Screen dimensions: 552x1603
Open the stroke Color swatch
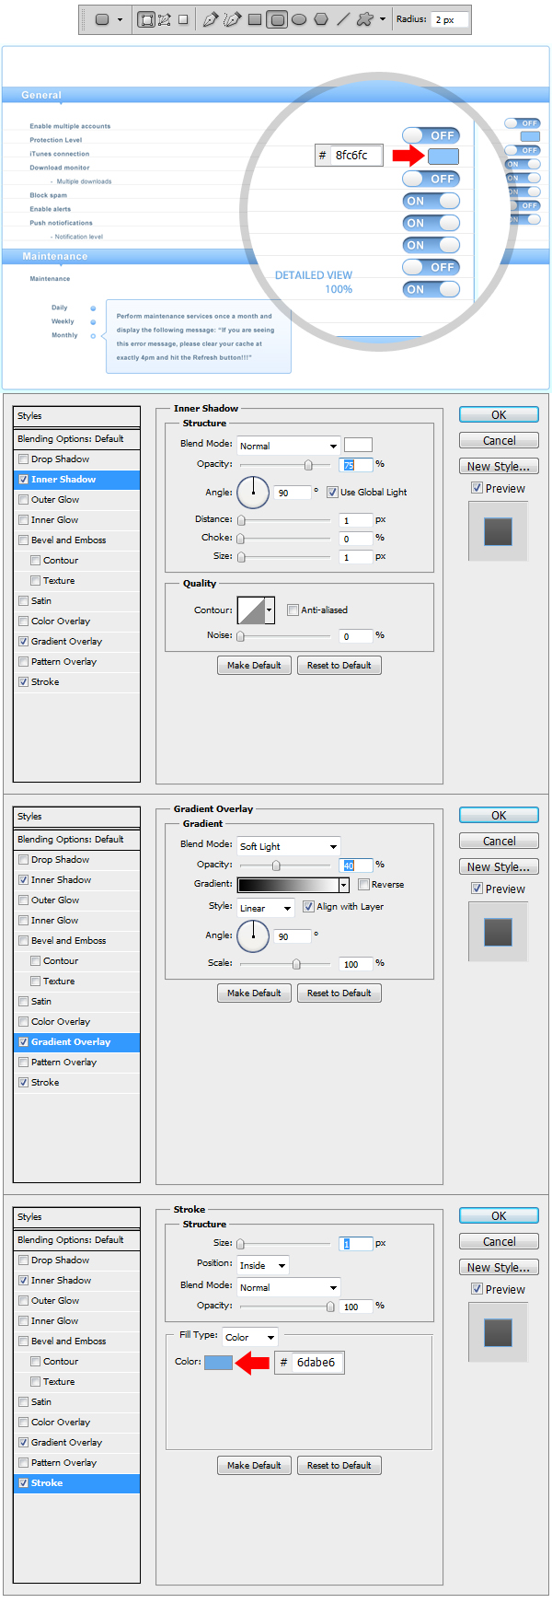point(218,1362)
